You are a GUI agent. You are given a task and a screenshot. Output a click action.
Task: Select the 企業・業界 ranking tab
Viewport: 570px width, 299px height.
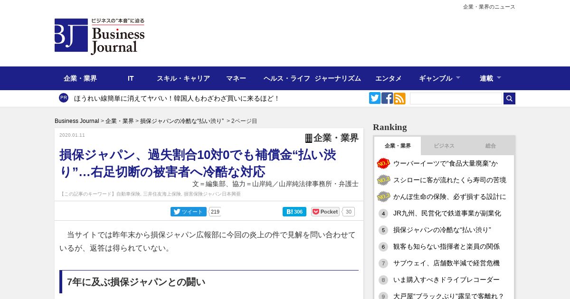(398, 146)
